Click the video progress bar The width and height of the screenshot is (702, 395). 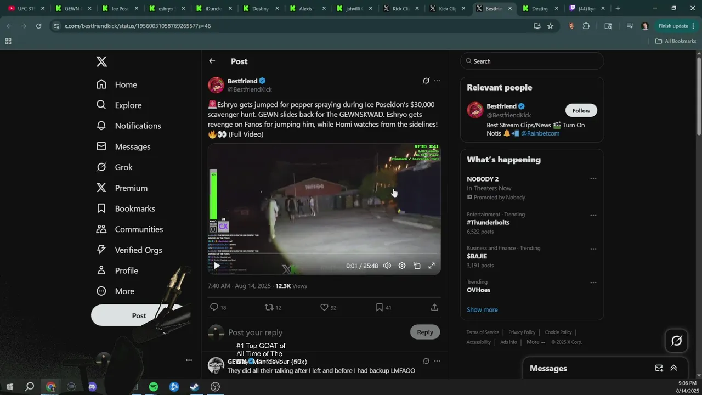(324, 253)
